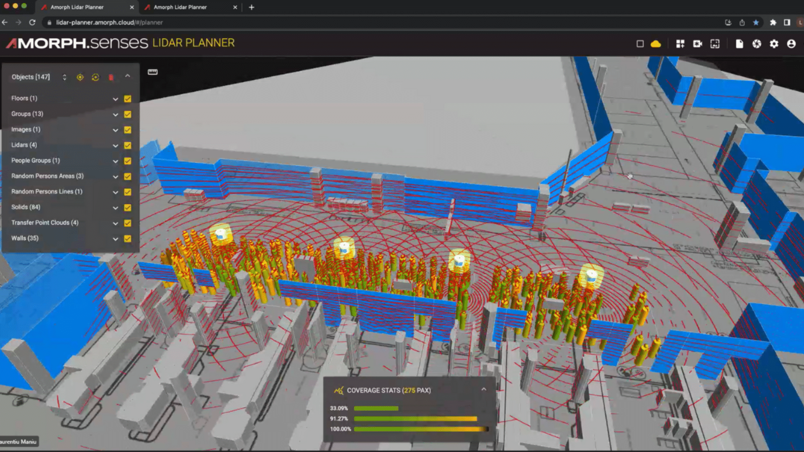Open the video recording tool
The height and width of the screenshot is (452, 804).
(x=697, y=44)
